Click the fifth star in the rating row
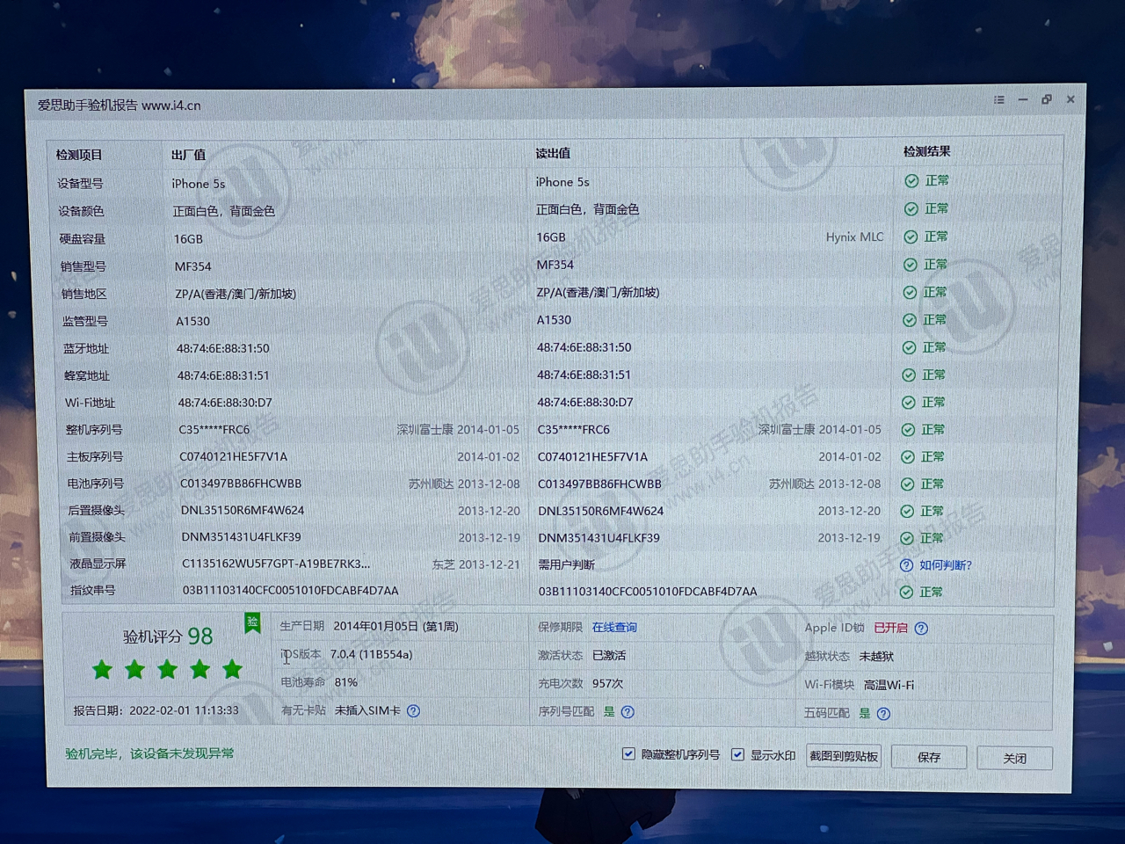Screen dimensions: 1125x844 tap(233, 669)
